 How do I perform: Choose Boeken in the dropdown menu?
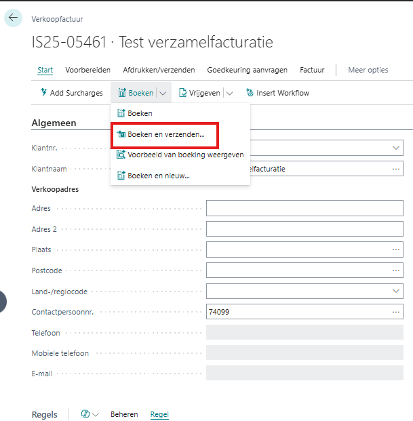click(x=140, y=113)
